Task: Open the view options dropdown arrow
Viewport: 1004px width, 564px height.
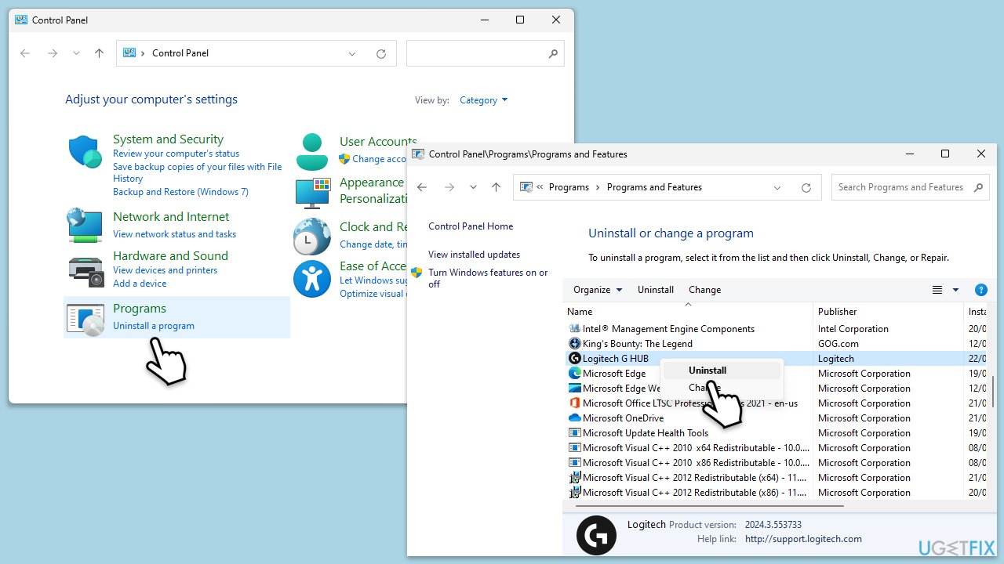Action: tap(955, 290)
